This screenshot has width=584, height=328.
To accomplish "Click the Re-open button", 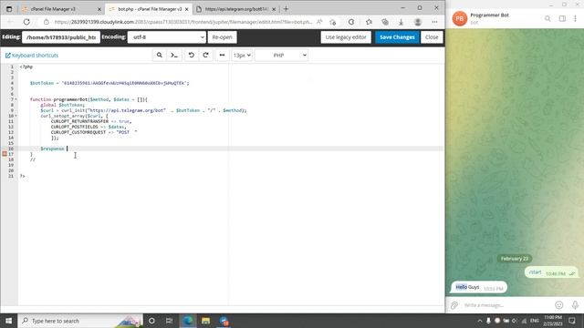I will click(x=222, y=37).
